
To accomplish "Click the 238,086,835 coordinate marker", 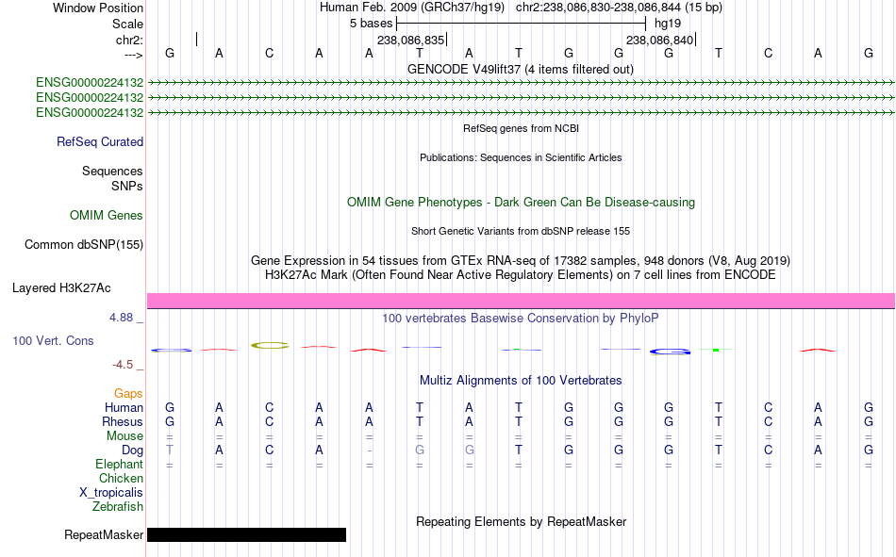I will click(410, 40).
